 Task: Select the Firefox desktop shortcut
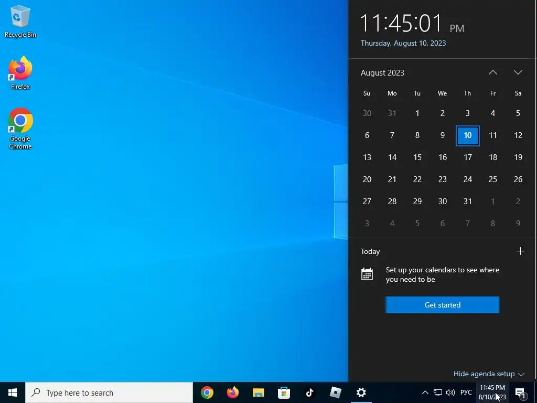[20, 73]
